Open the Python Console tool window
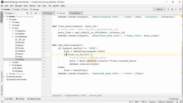The width and height of the screenshot is (183, 103). (34, 99)
